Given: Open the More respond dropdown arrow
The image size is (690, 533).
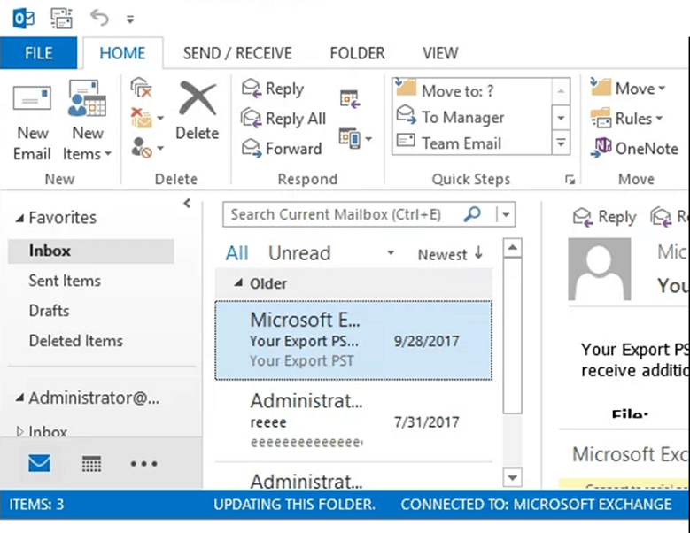Looking at the screenshot, I should coord(368,139).
